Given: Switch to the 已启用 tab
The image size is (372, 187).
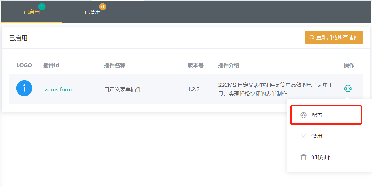Looking at the screenshot, I should [x=32, y=12].
